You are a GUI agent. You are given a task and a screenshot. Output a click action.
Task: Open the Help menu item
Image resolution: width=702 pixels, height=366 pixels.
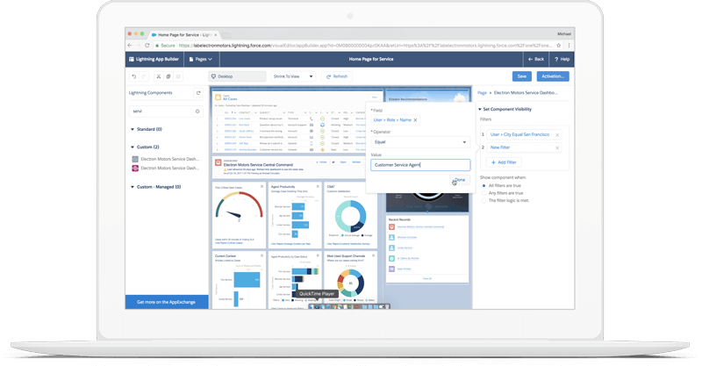pos(562,58)
